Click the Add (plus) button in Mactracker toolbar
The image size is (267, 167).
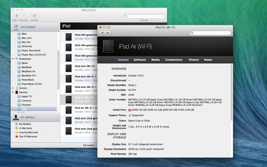(17, 16)
